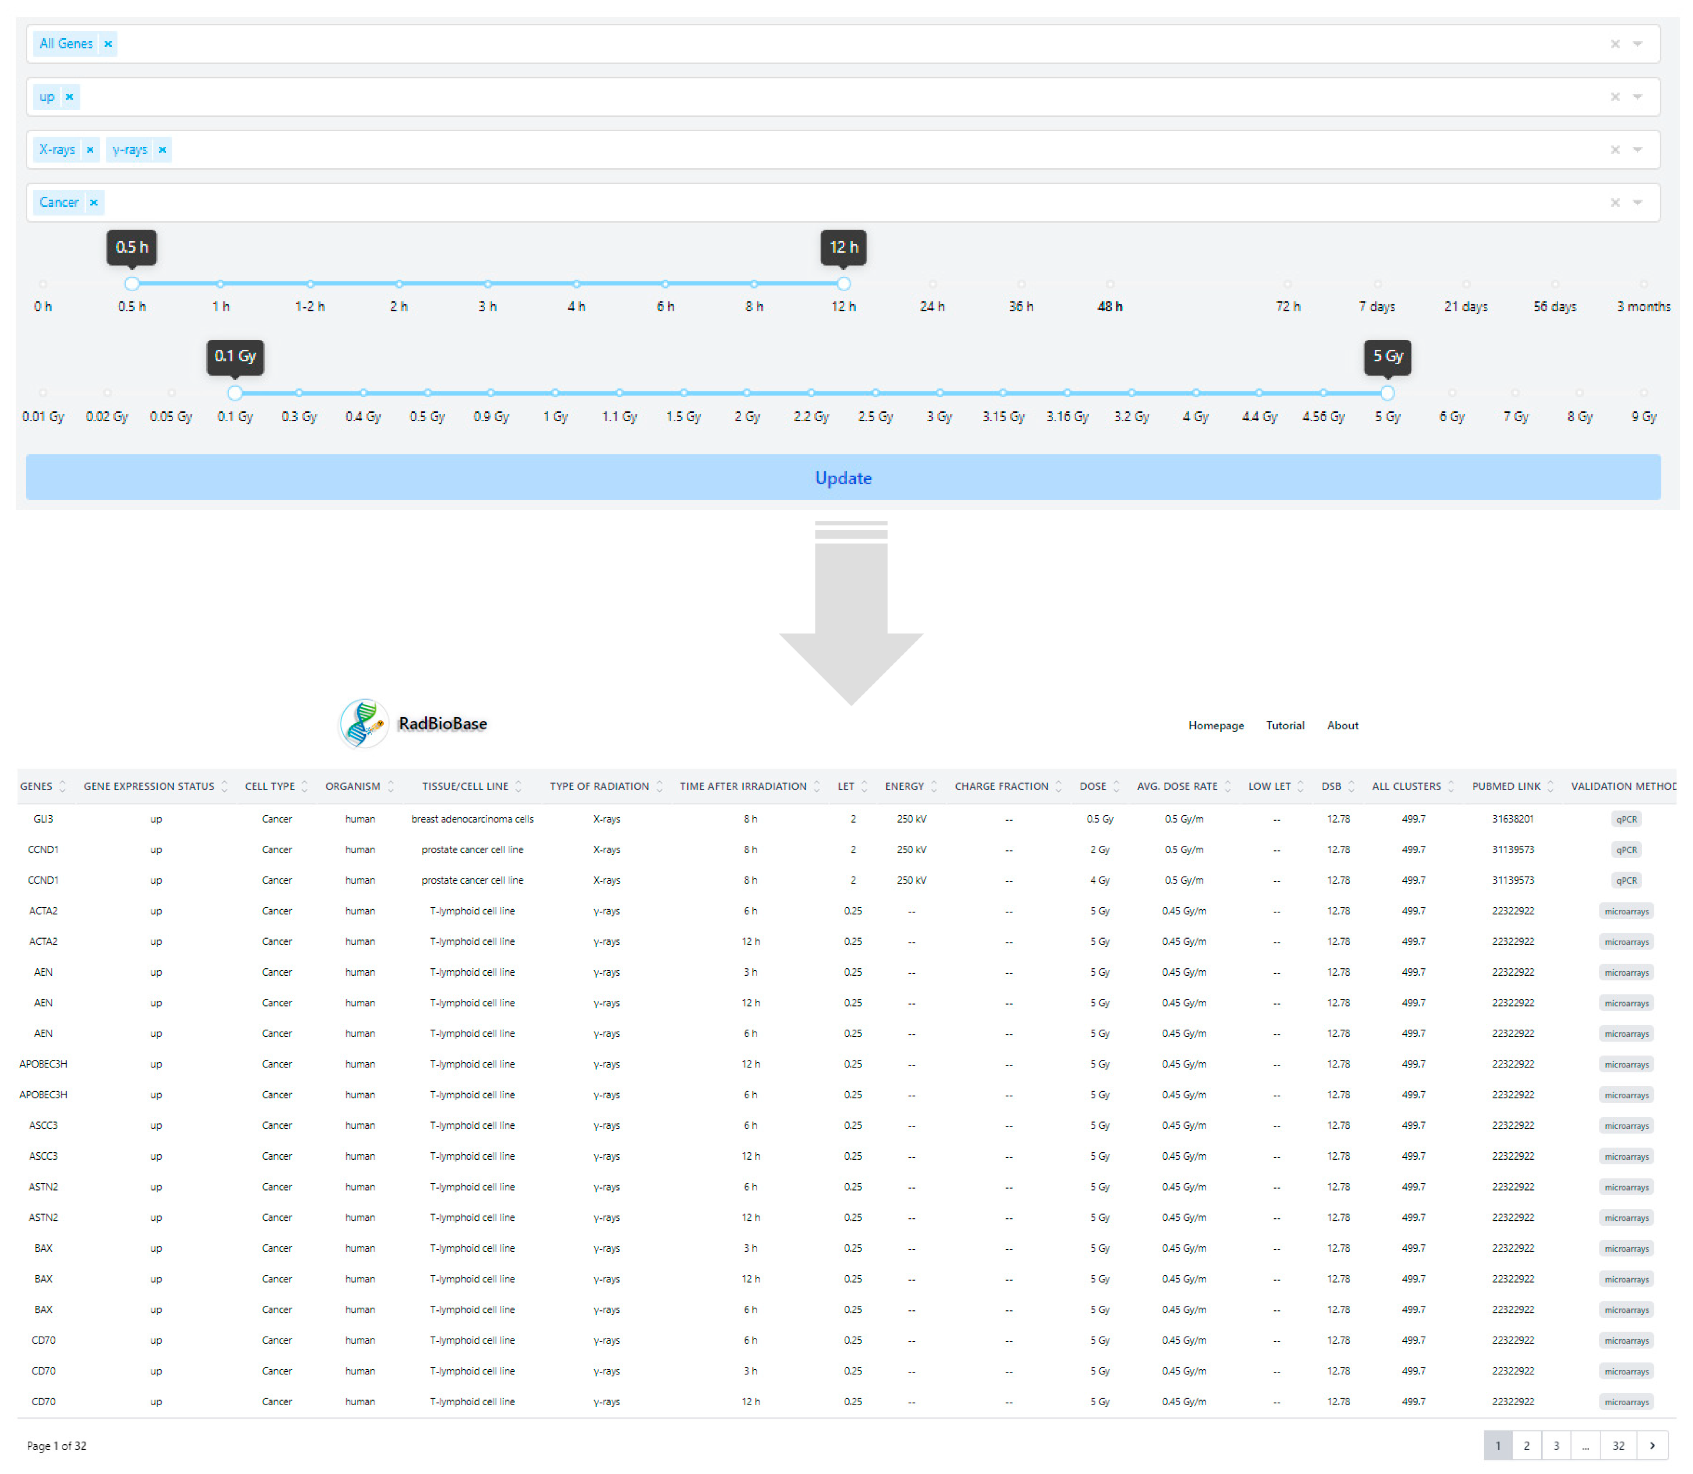Click the 0.1 Gy dose slider handle
This screenshot has width=1693, height=1474.
click(235, 392)
